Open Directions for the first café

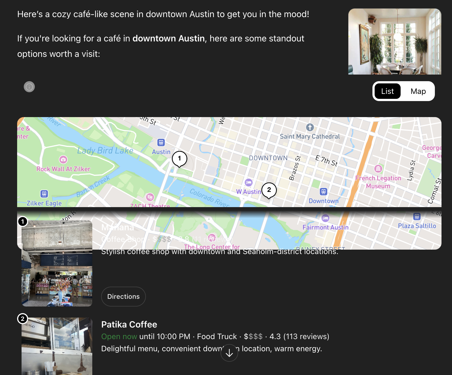pyautogui.click(x=123, y=297)
